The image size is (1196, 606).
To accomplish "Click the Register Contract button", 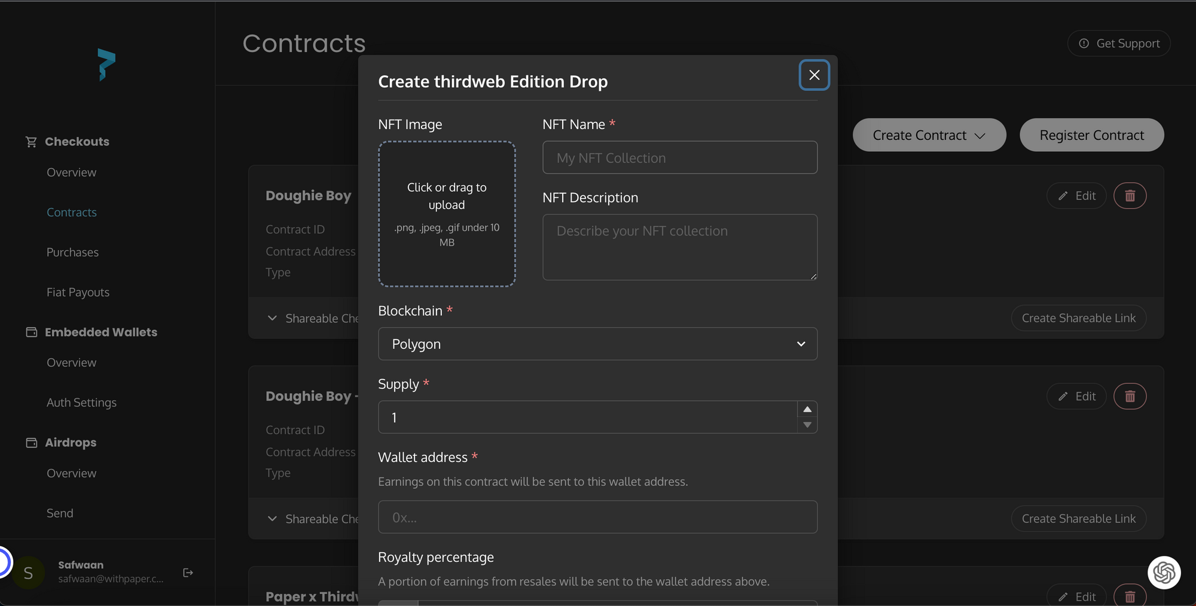I will 1091,135.
